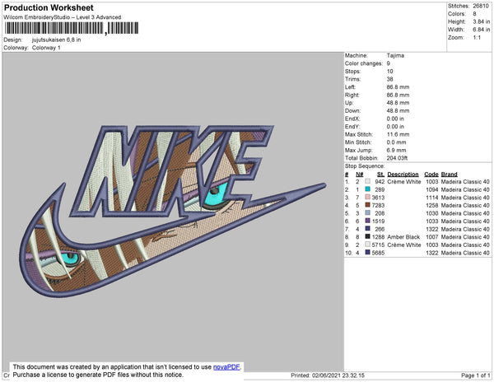The width and height of the screenshot is (494, 382).
Task: Click the stitch count '3613' in row 3
Action: click(378, 198)
